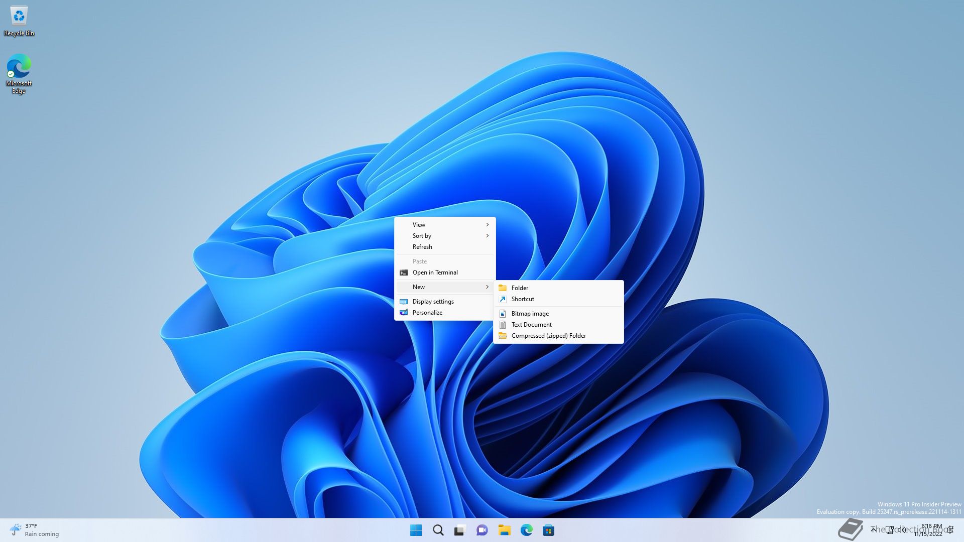Viewport: 964px width, 542px height.
Task: Open Microsoft Teams Chat from the taskbar
Action: [x=482, y=530]
